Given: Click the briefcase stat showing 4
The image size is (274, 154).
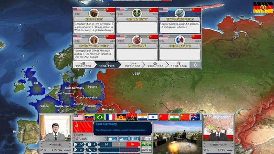Looking at the screenshot, I should coord(92,144).
